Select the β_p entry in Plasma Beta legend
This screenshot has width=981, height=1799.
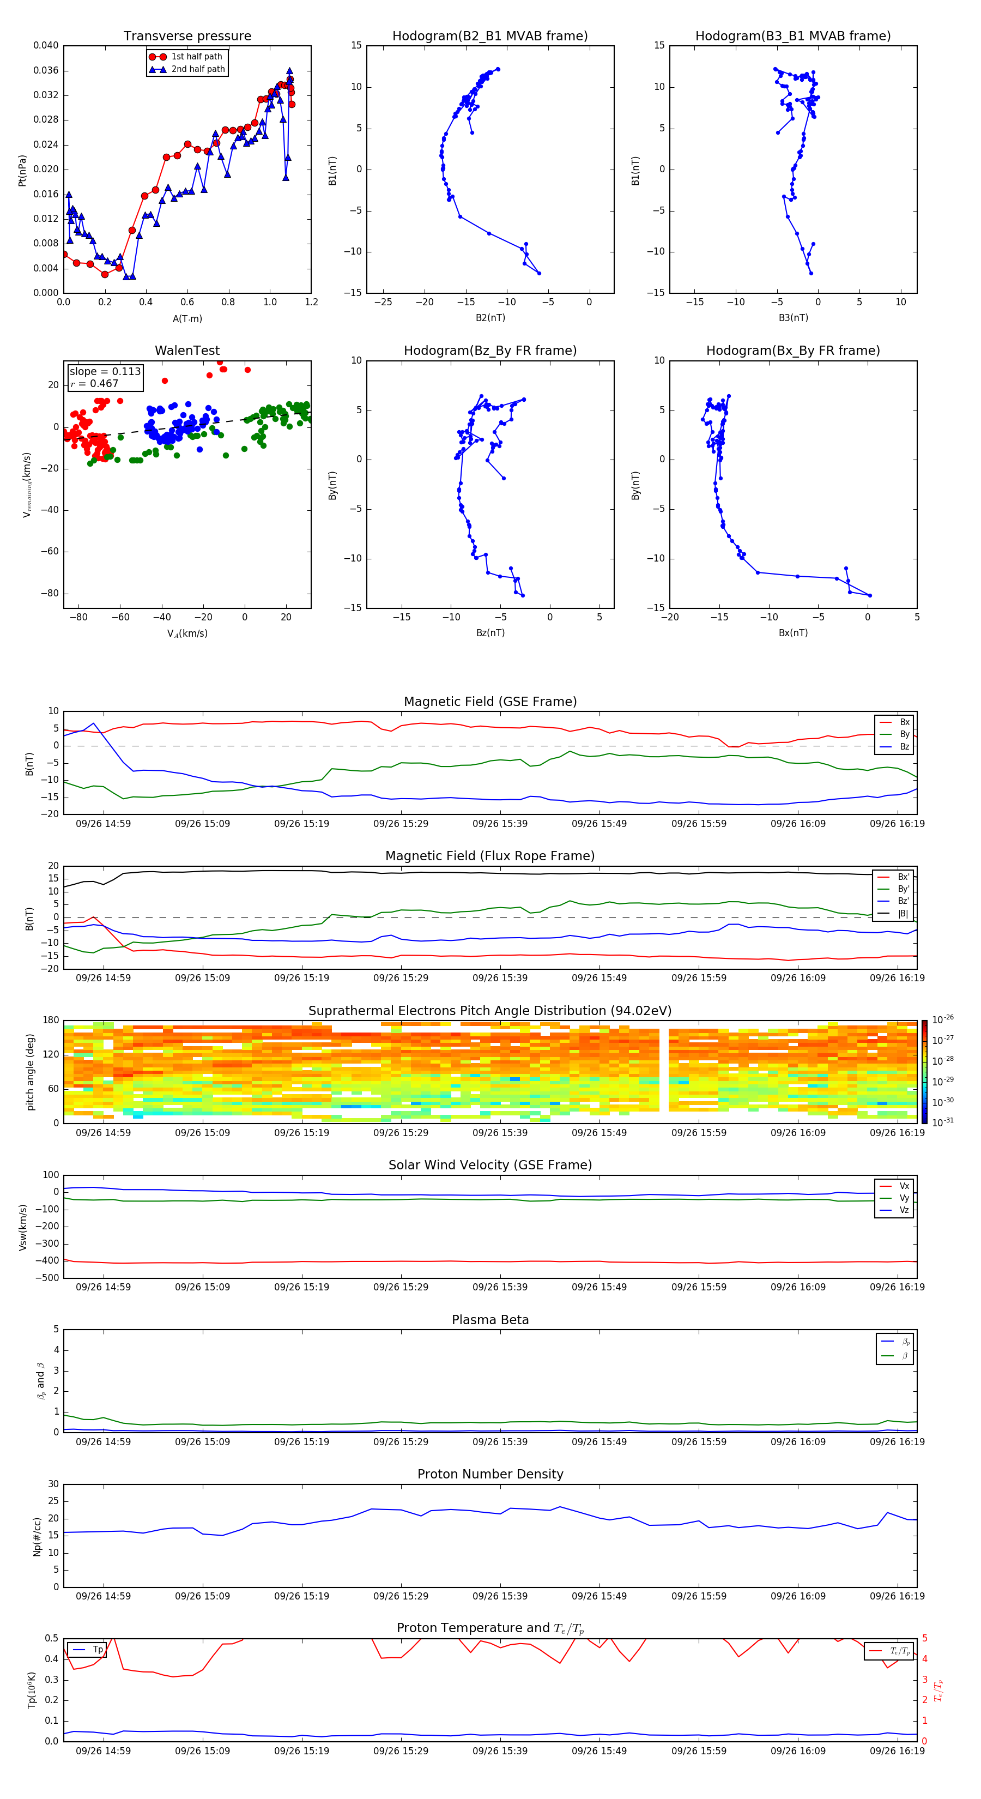click(895, 1342)
